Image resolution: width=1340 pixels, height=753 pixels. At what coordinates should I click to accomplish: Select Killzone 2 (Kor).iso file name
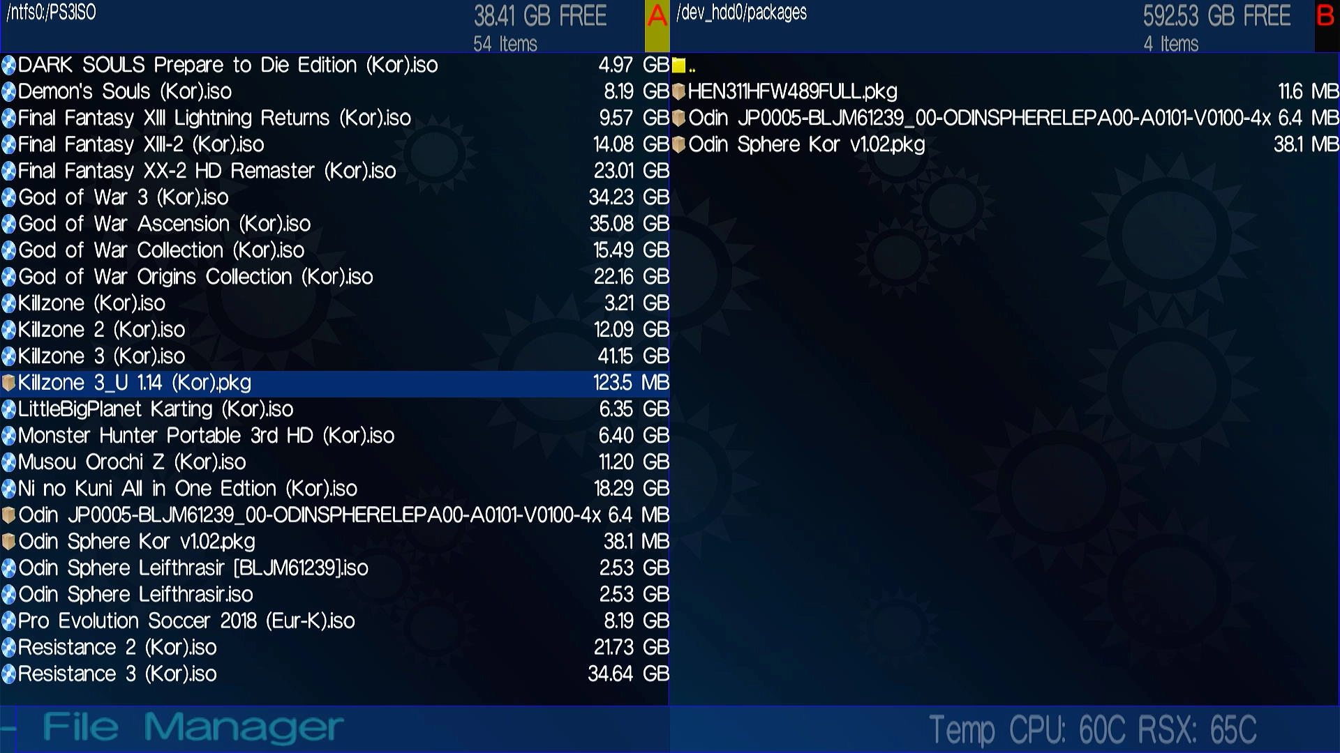click(102, 330)
